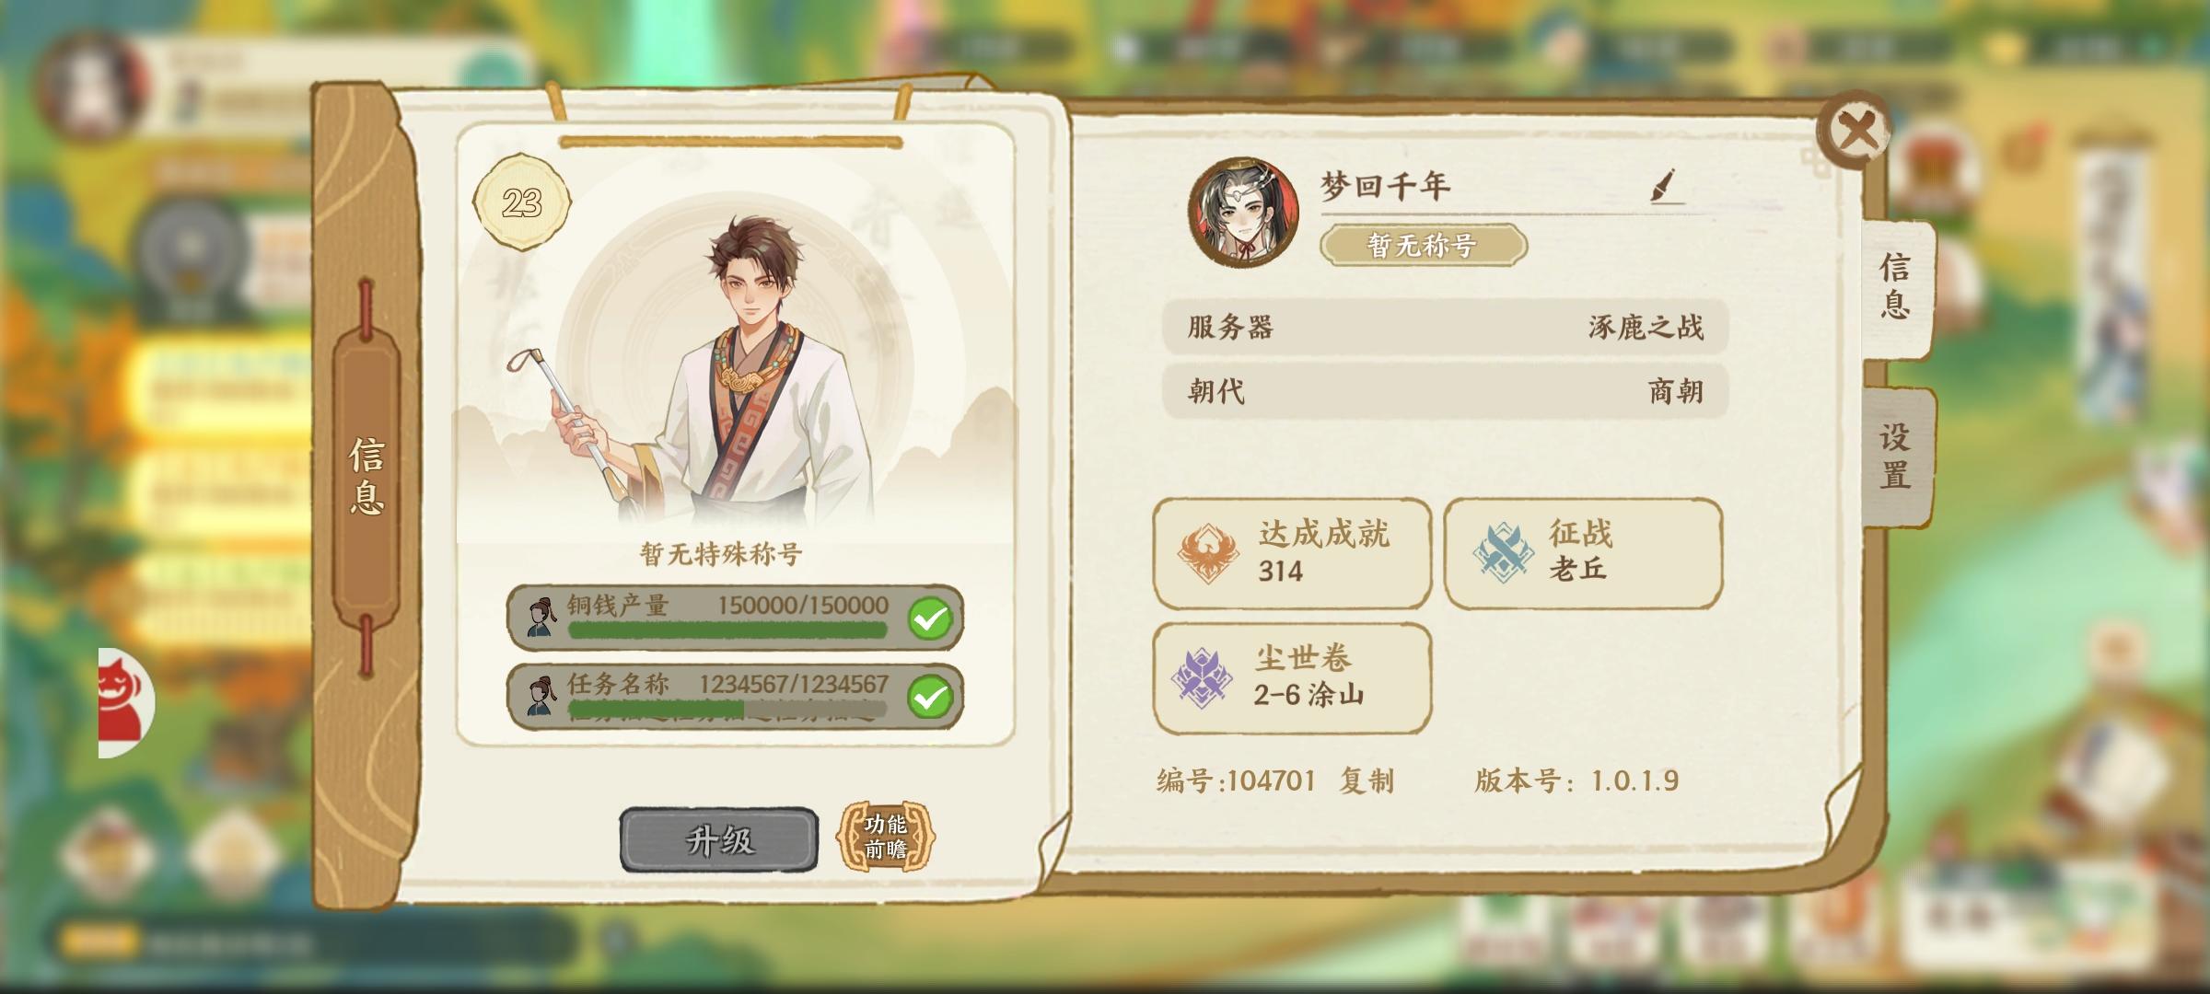This screenshot has height=994, width=2210.
Task: Tap the pencil icon to edit the nickname
Action: 1665,185
